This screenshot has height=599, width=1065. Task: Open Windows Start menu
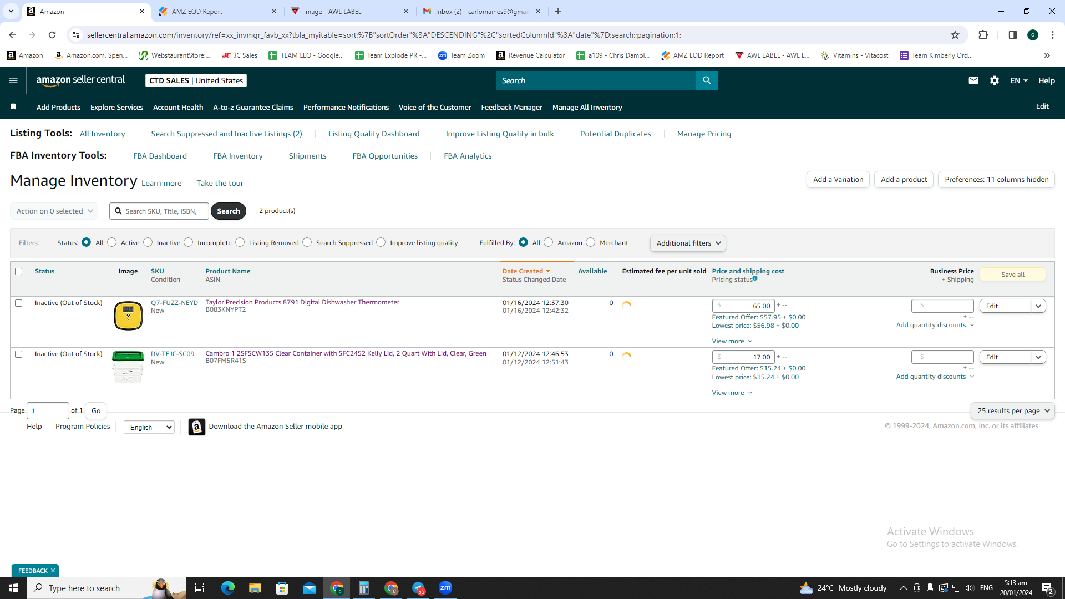point(13,588)
